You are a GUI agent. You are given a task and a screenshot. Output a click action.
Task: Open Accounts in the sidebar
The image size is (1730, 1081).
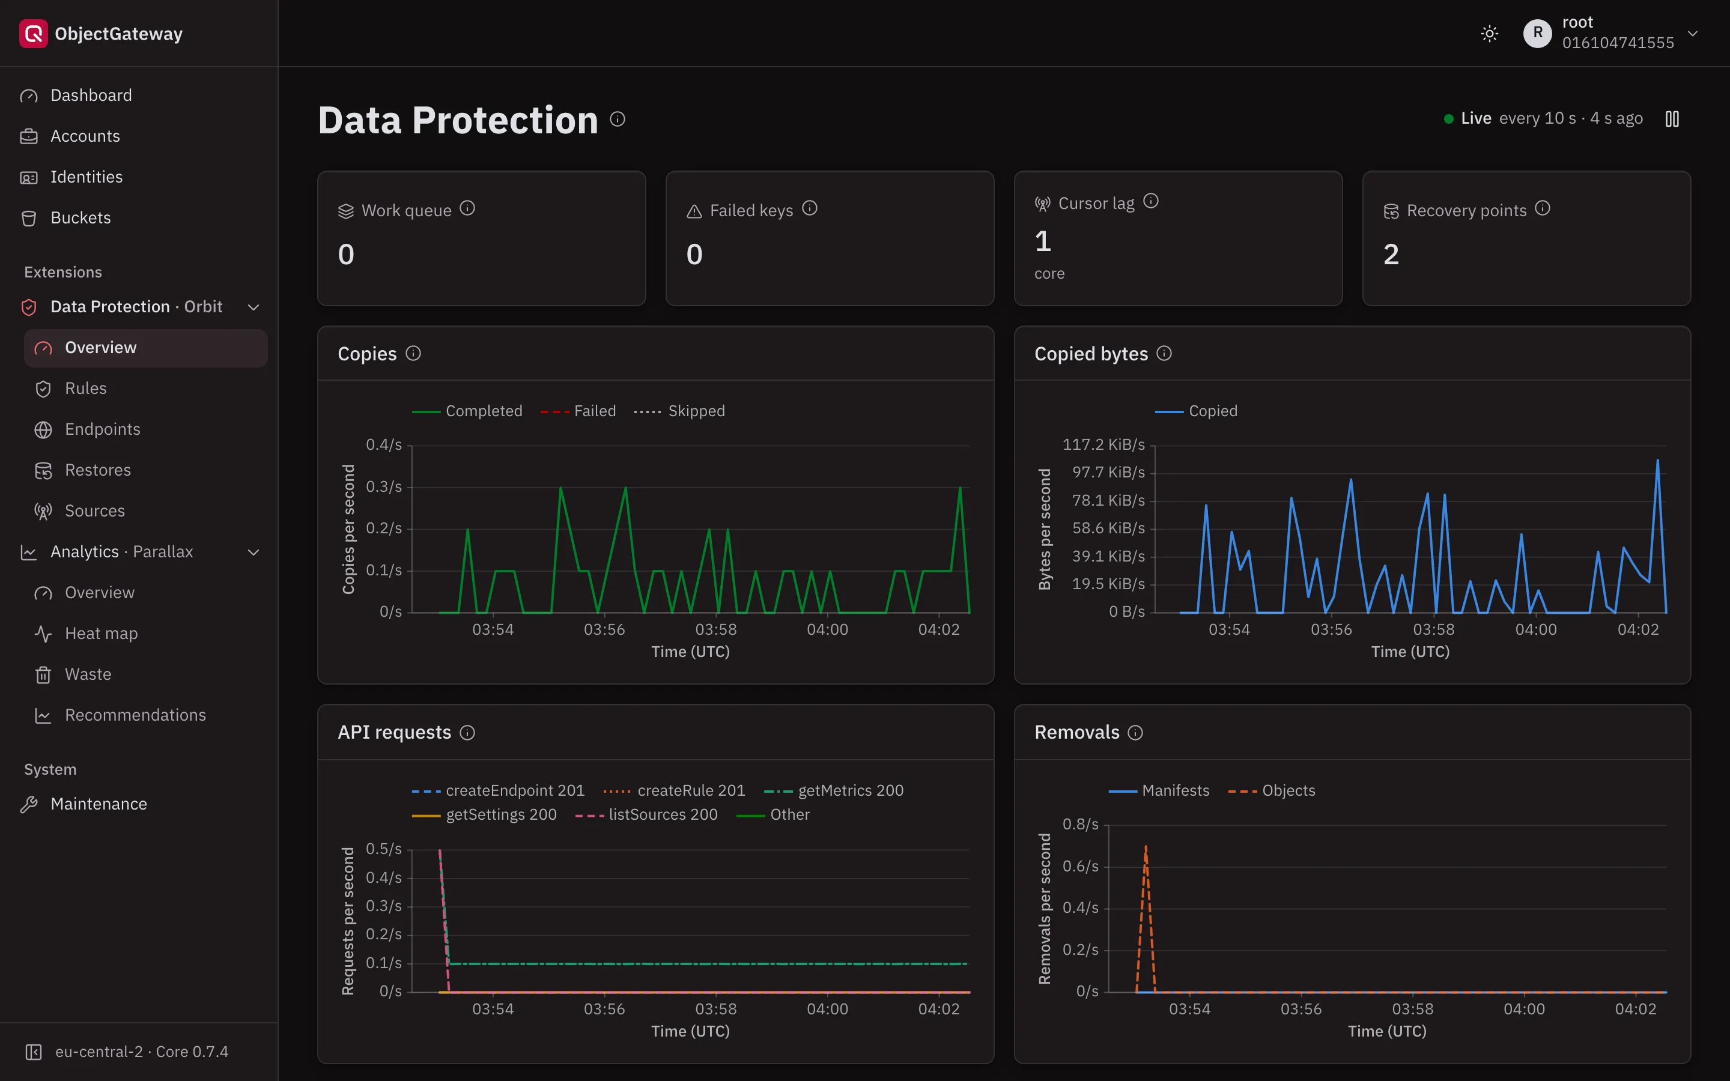click(139, 136)
